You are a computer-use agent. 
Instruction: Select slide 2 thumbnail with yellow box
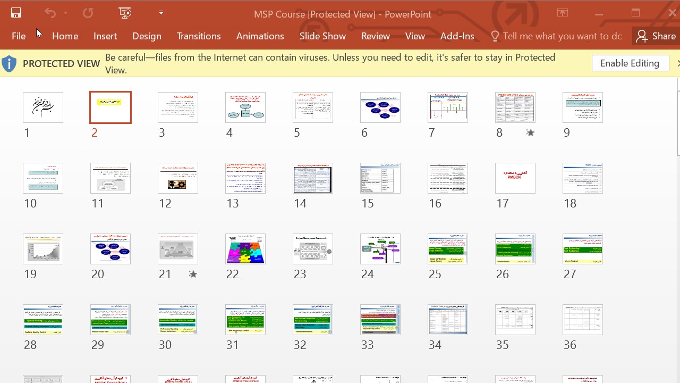pos(110,107)
